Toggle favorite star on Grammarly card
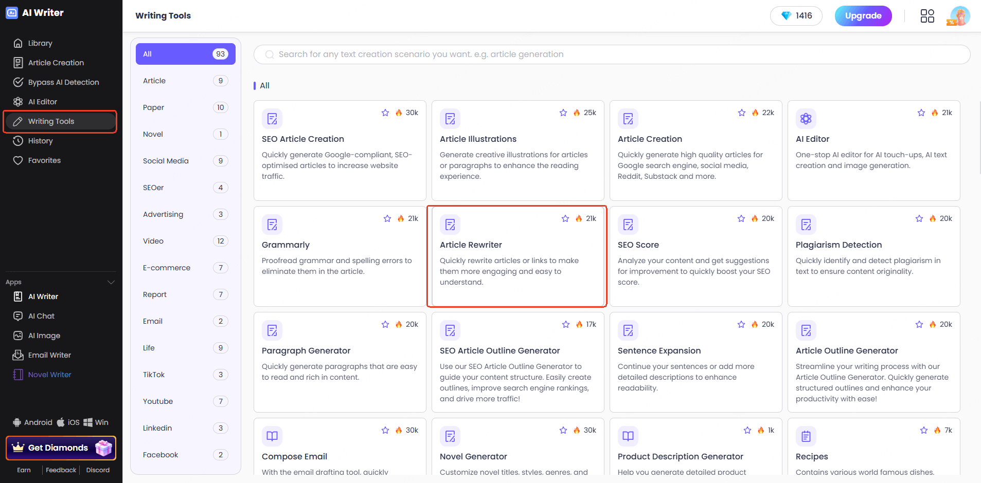The image size is (981, 483). (x=387, y=218)
